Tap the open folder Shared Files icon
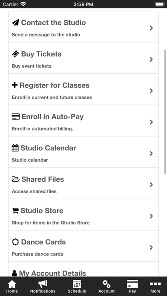The width and height of the screenshot is (167, 296). click(15, 179)
